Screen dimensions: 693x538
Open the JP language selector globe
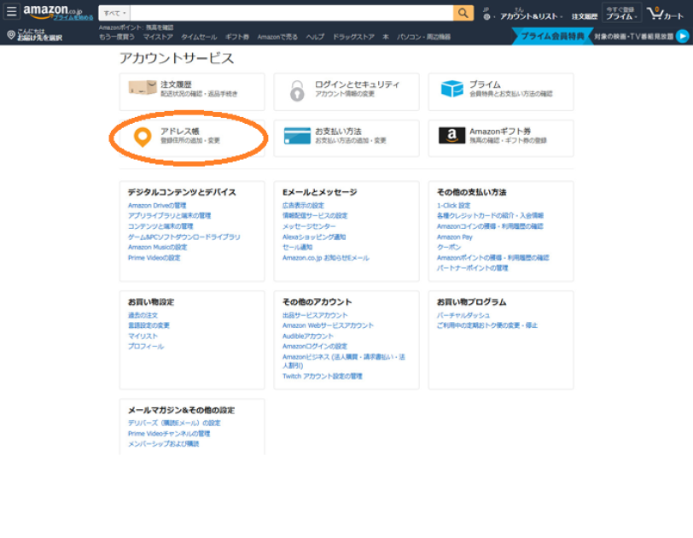[x=486, y=16]
